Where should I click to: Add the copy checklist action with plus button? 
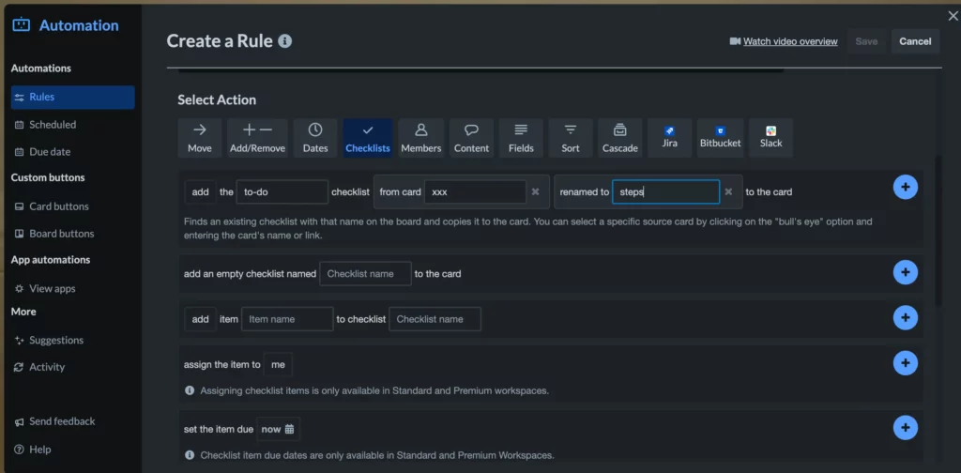906,187
